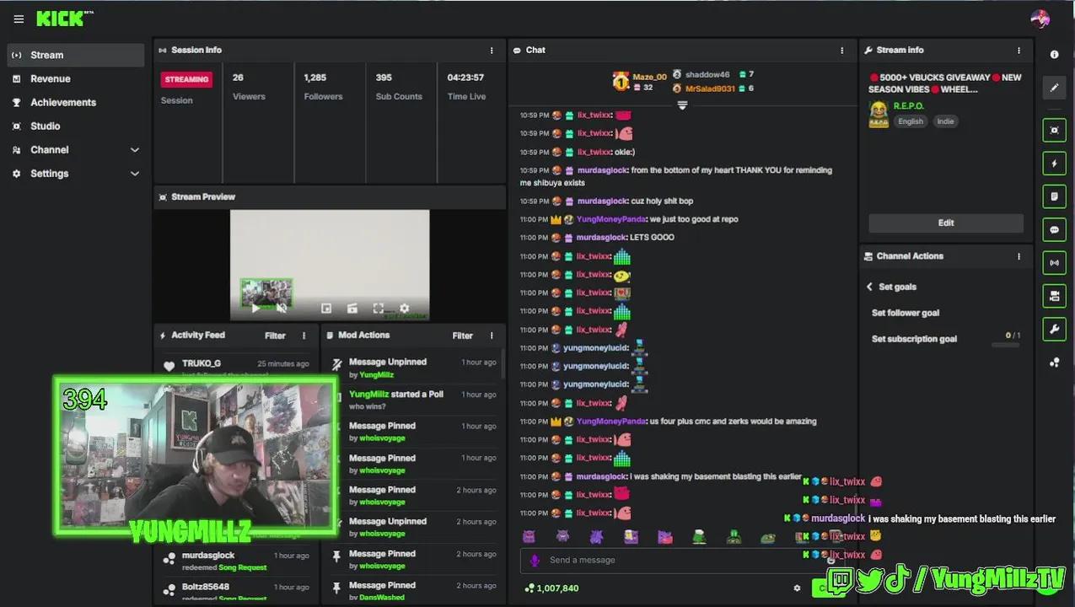Toggle the Channel Actions icon in right toolbar

click(x=1054, y=296)
